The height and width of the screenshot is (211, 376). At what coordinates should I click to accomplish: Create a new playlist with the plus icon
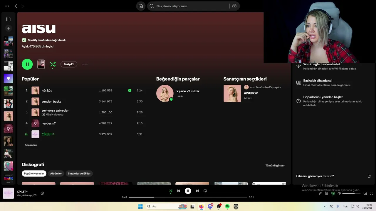click(8, 28)
